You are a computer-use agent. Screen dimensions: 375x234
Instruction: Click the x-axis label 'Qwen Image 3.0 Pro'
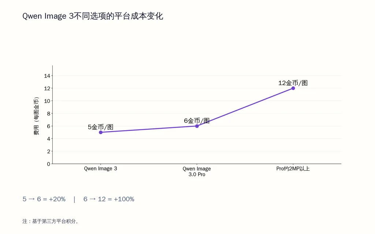click(197, 171)
